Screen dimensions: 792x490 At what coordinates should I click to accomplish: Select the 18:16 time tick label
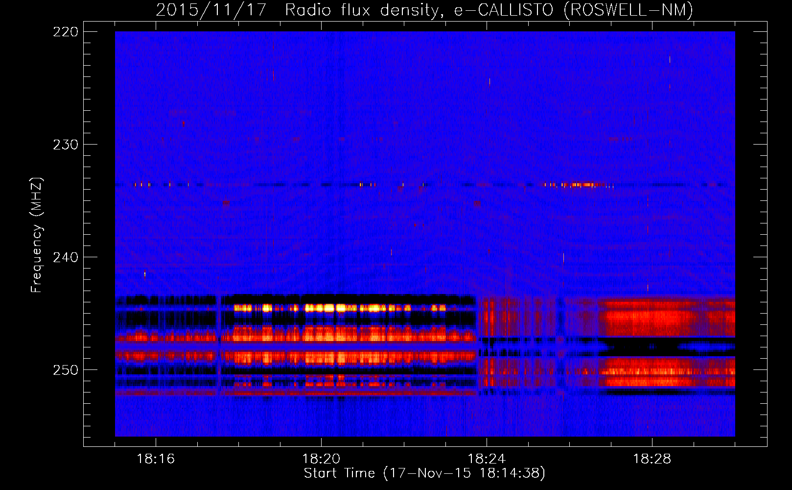pos(156,459)
